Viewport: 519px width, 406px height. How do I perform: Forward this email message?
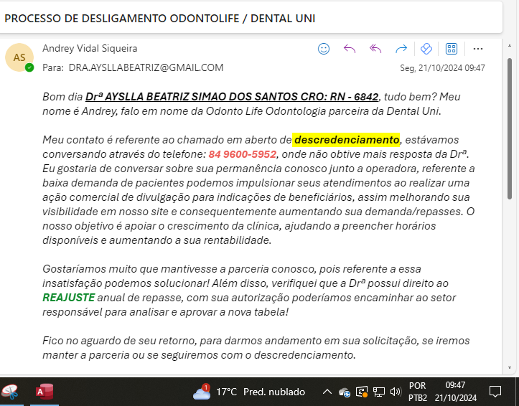401,49
